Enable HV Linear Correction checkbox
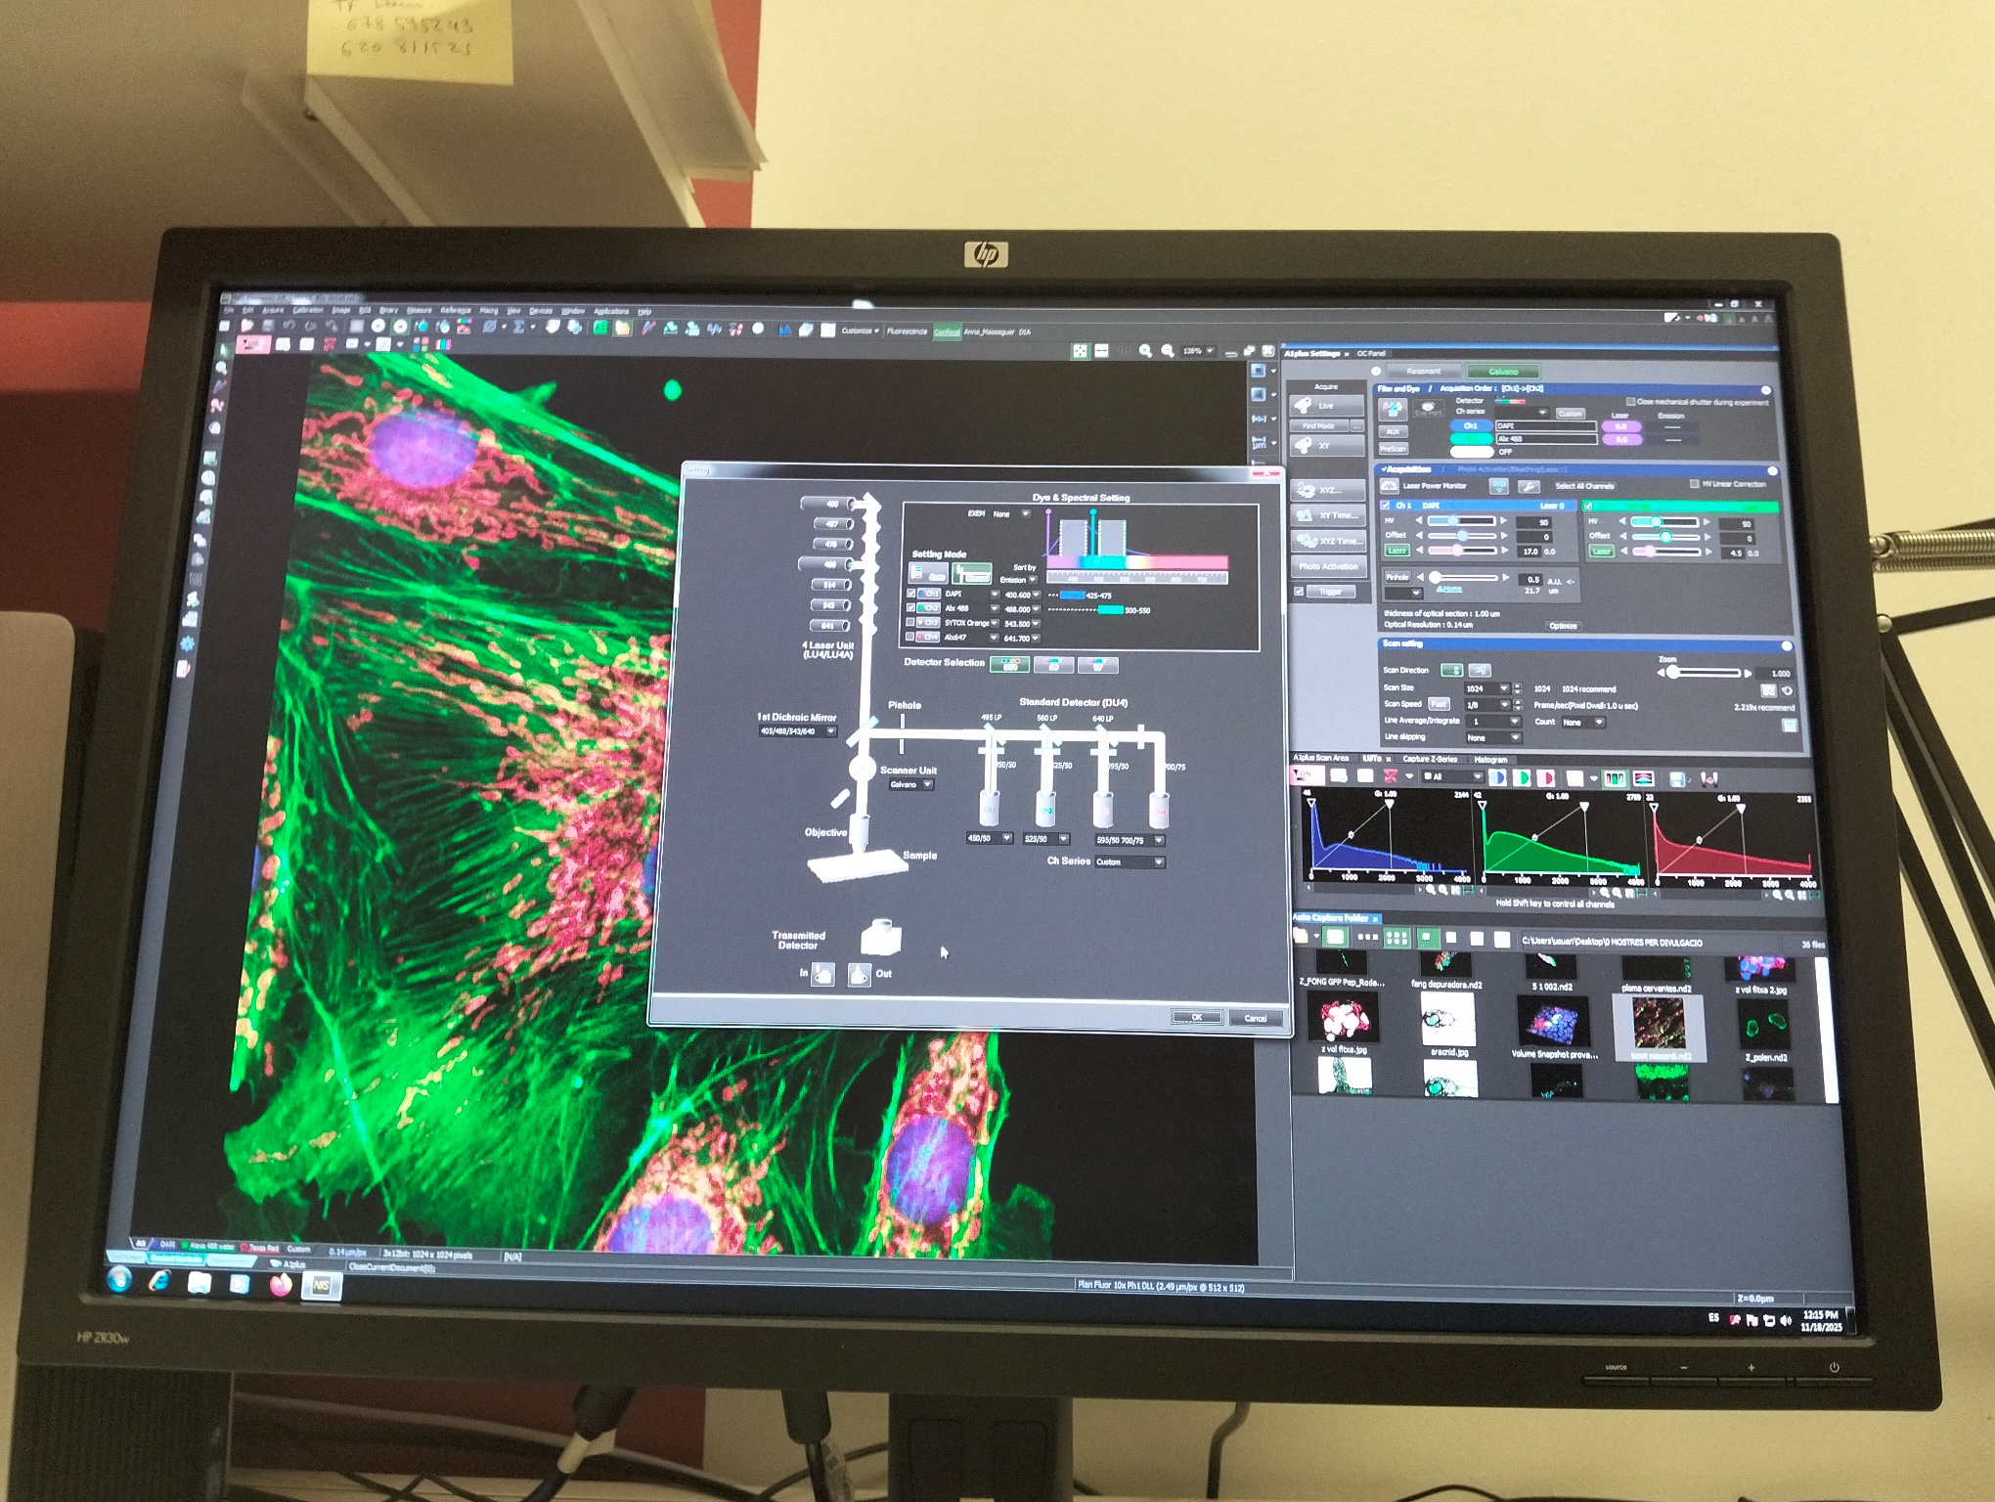This screenshot has width=1995, height=1502. pos(1694,484)
